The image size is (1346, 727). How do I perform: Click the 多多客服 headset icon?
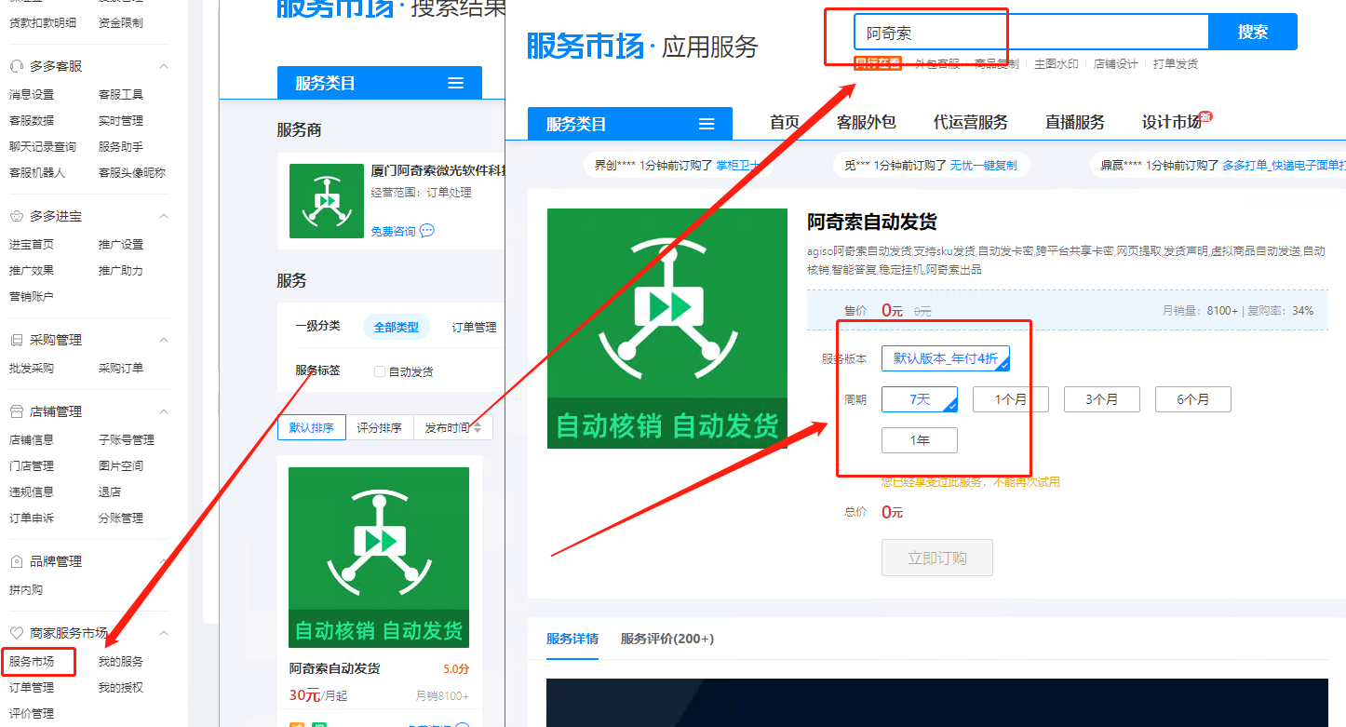pos(17,66)
